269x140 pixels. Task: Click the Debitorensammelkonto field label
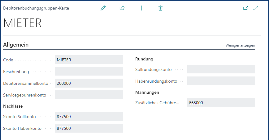tap(26, 83)
